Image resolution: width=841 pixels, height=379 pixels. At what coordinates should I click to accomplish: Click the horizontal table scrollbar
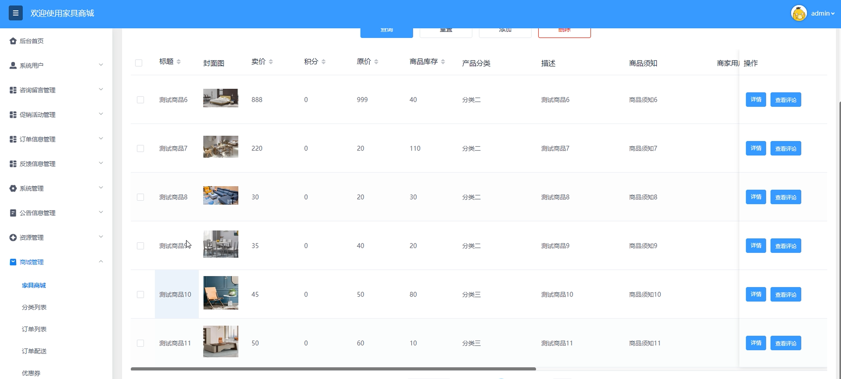[333, 369]
